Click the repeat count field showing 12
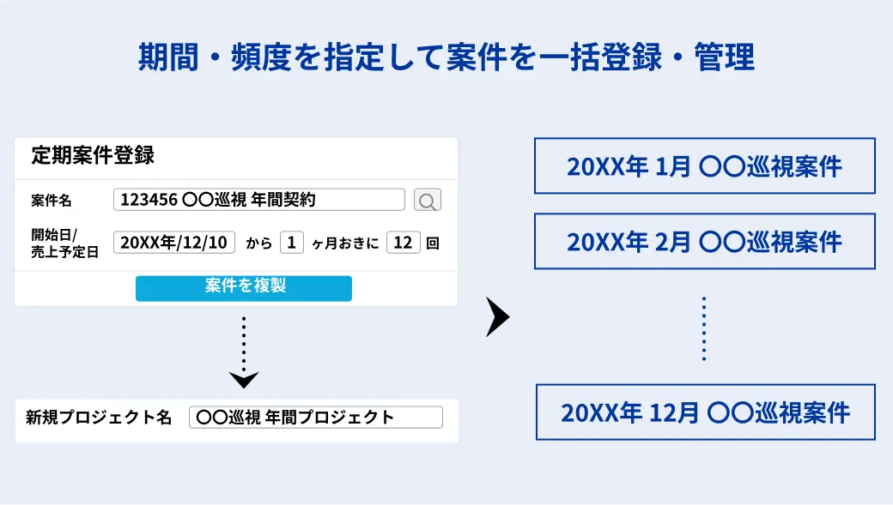 [x=404, y=243]
